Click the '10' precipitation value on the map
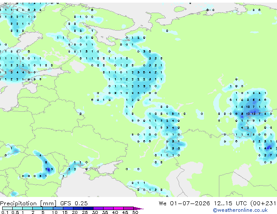The width and height of the screenshot is (277, 214). click(x=248, y=107)
